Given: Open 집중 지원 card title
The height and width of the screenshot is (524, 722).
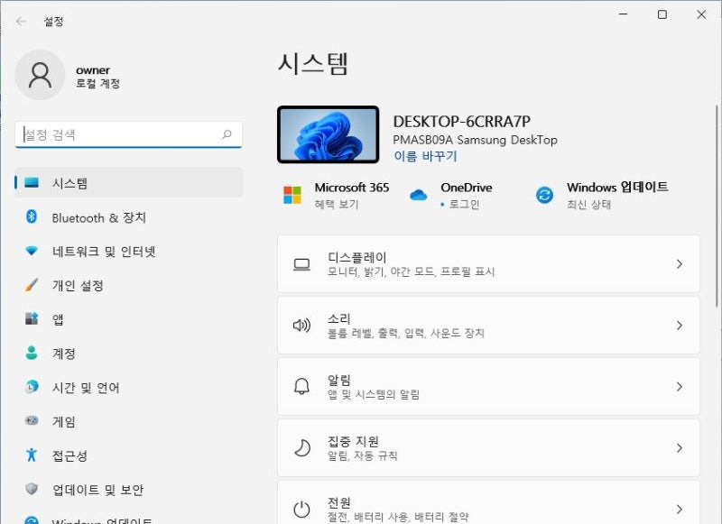Looking at the screenshot, I should 353,441.
